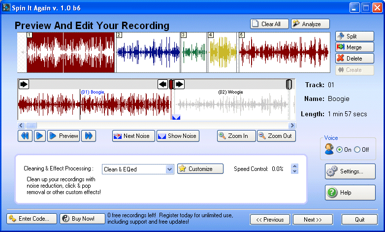Minimize the Spin It Again window
385x232 pixels.
[x=354, y=8]
